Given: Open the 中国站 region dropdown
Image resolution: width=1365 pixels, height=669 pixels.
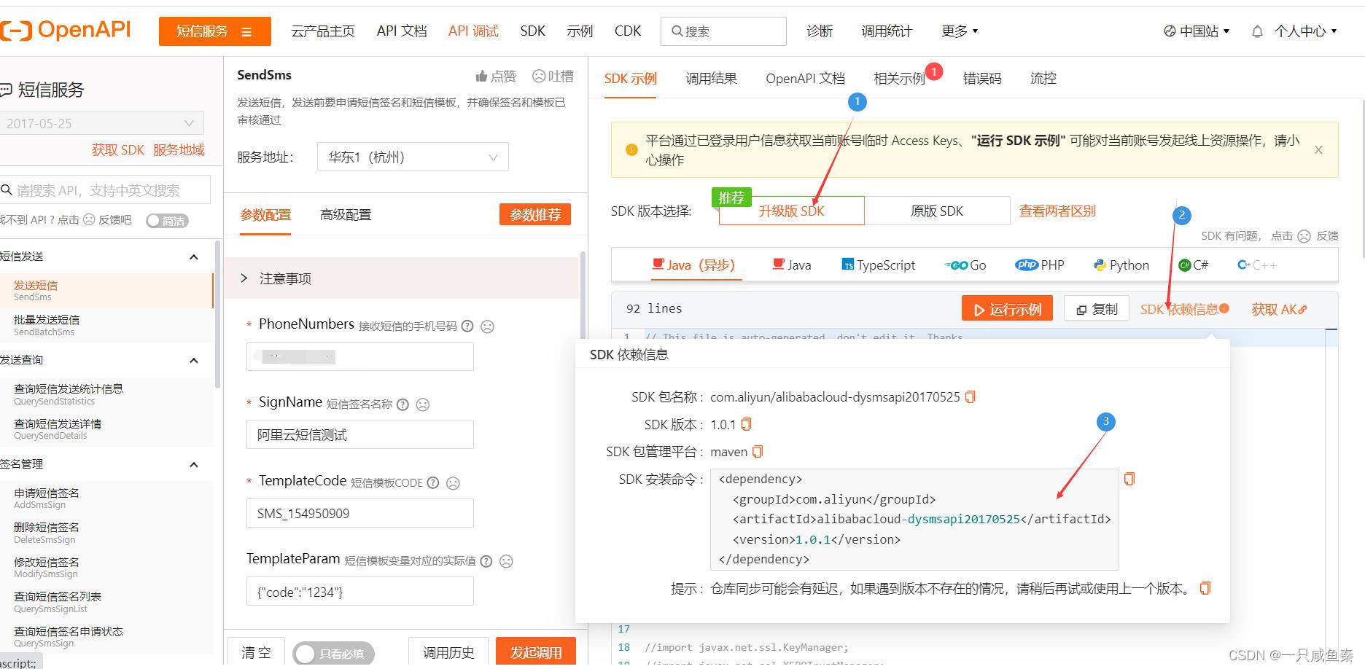Looking at the screenshot, I should click(x=1197, y=31).
